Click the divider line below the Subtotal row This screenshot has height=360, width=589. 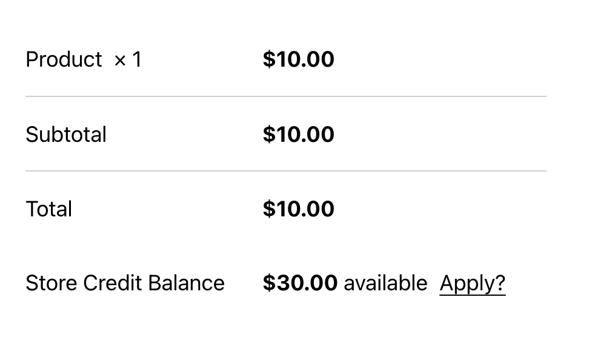point(286,170)
